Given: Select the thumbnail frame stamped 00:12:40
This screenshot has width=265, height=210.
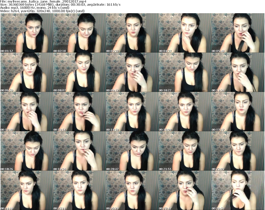Looking at the screenshot, I should tap(27, 112).
